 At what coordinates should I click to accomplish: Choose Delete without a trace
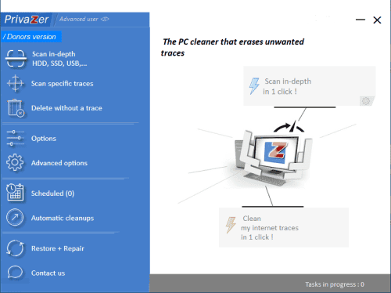pos(66,108)
